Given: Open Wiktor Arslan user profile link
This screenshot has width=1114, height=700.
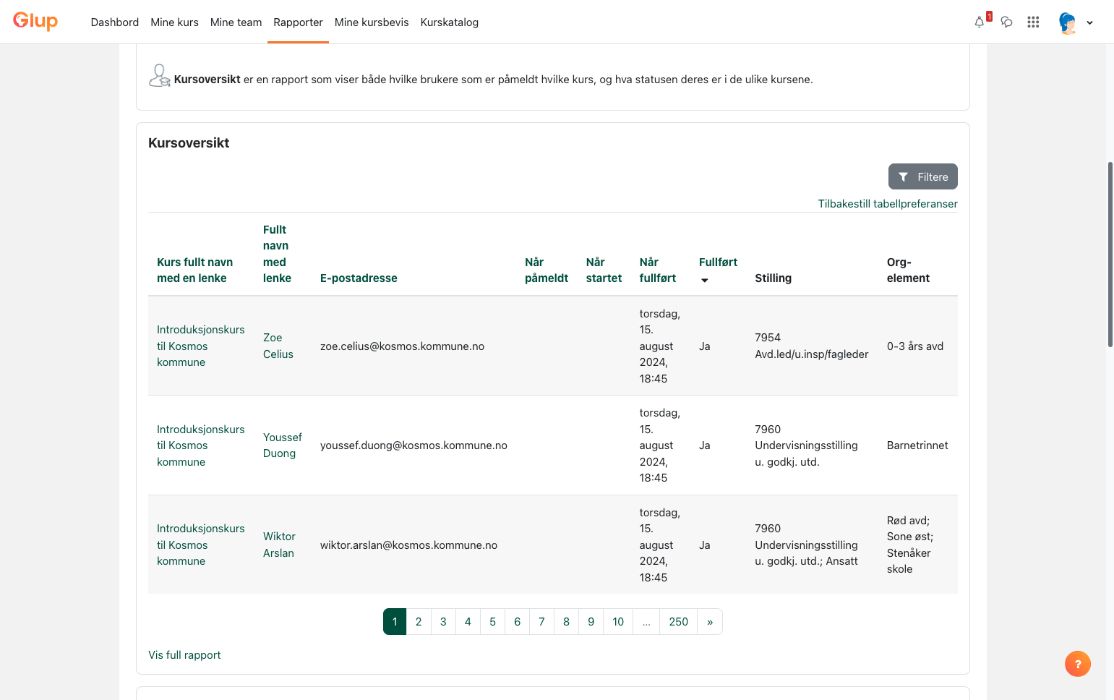Looking at the screenshot, I should point(279,545).
